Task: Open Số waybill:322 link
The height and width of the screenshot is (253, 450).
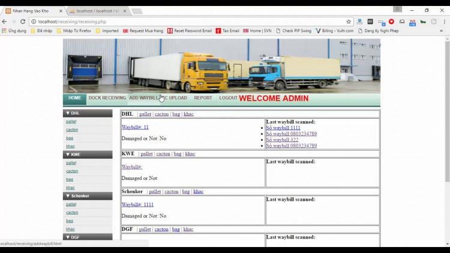Action: pos(282,140)
